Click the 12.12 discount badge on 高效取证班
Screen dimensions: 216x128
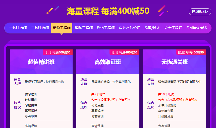(x=124, y=52)
